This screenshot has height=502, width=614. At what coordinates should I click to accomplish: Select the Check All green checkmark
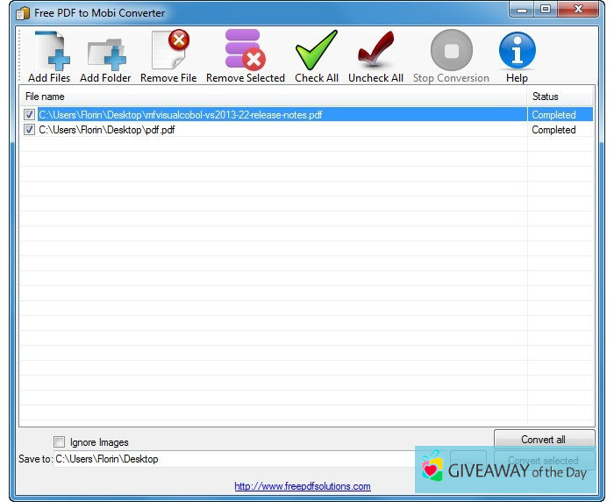(x=316, y=51)
